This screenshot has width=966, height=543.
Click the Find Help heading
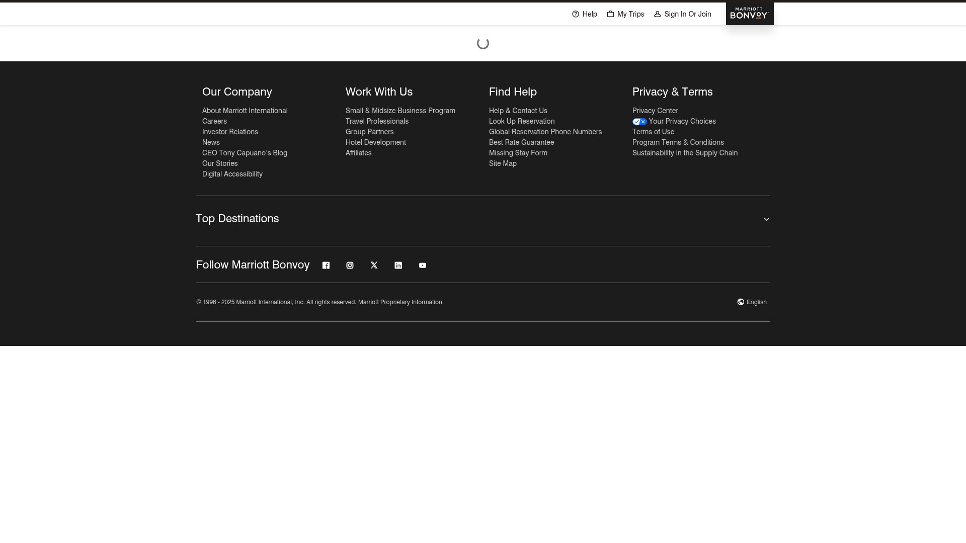(513, 92)
